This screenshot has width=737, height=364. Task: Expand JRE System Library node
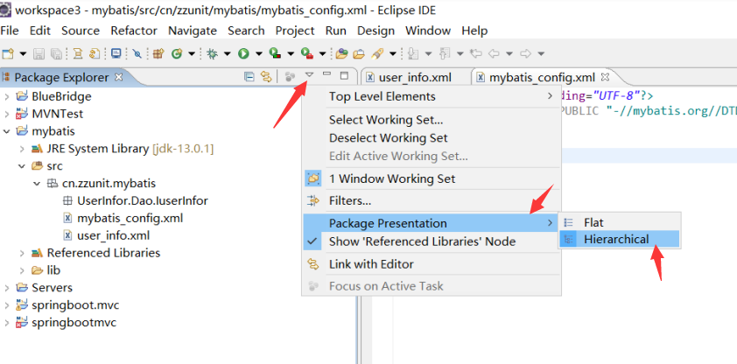[22, 149]
